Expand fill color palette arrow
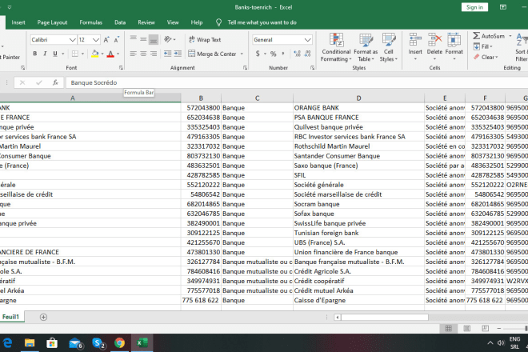 pyautogui.click(x=102, y=54)
